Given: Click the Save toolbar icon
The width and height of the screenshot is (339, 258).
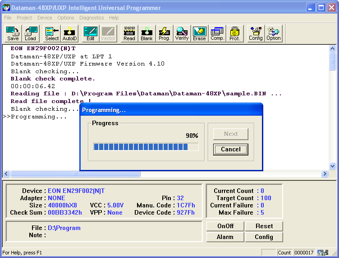Looking at the screenshot, I should pyautogui.click(x=13, y=34).
